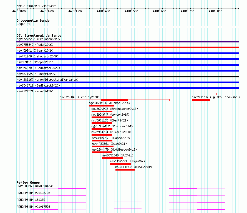The height and width of the screenshot is (213, 247).
Task: Select ruler position 44813800
Action: pos(215,11)
